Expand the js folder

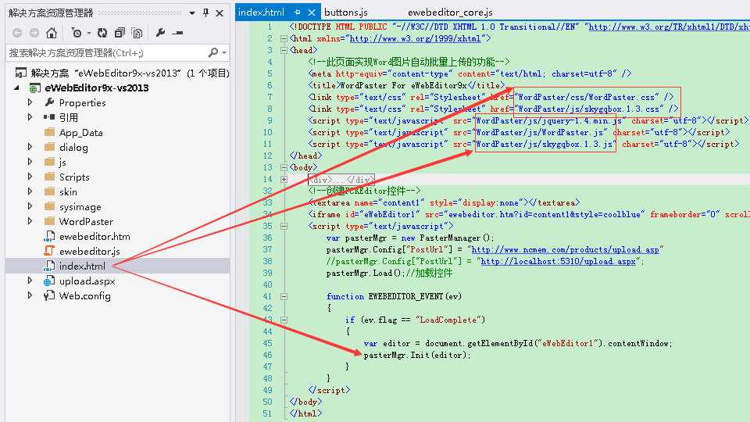click(30, 163)
